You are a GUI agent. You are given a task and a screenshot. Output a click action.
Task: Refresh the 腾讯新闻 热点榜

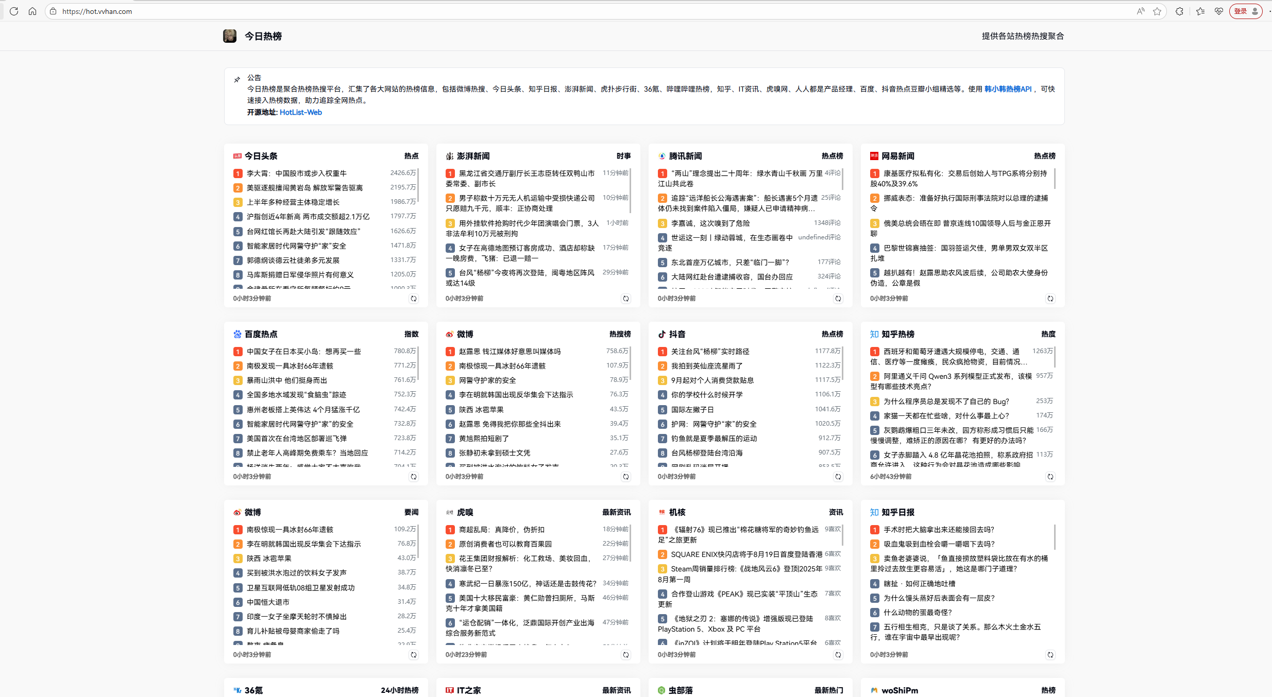click(x=838, y=299)
